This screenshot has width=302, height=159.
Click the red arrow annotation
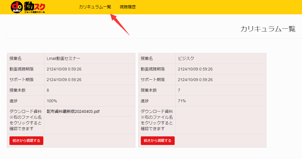120,24
